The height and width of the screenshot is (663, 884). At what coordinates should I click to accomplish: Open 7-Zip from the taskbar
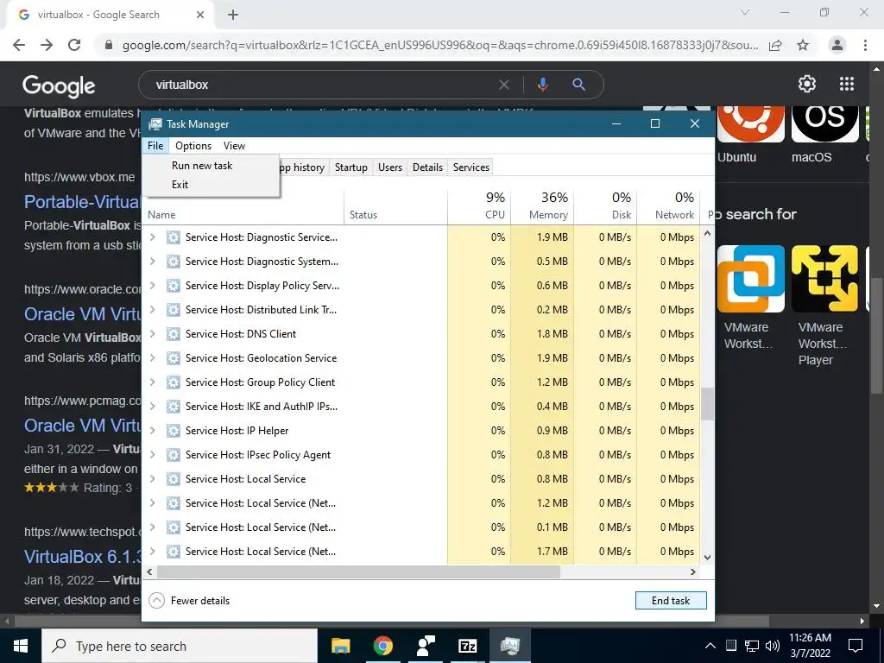467,646
